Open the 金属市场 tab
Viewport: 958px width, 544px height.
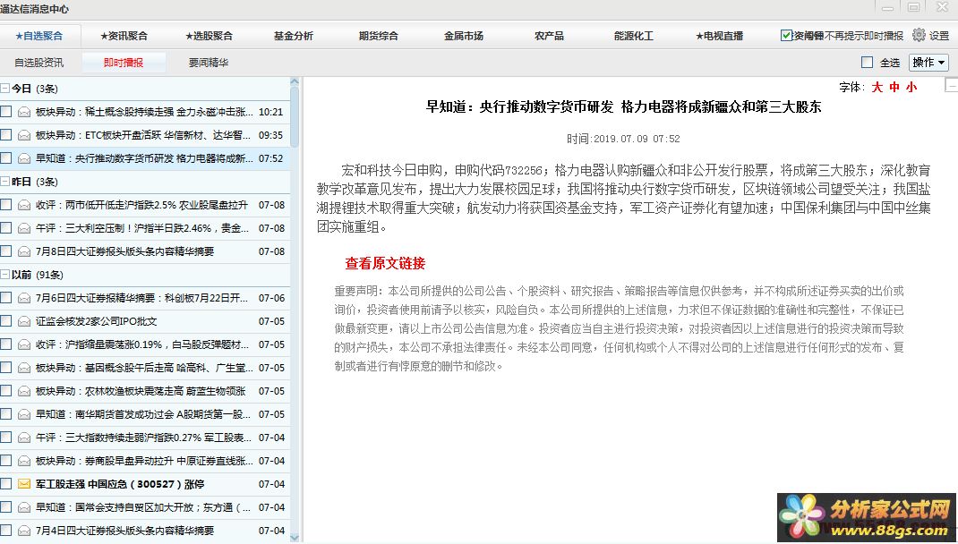point(464,36)
